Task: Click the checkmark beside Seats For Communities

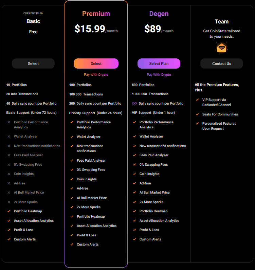Action: 197,114
